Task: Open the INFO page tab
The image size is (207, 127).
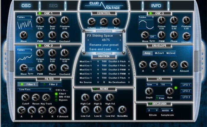Action: tap(156, 6)
